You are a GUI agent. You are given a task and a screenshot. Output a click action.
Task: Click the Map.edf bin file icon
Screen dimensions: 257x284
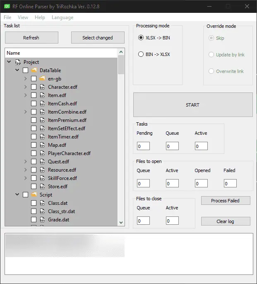click(x=42, y=145)
